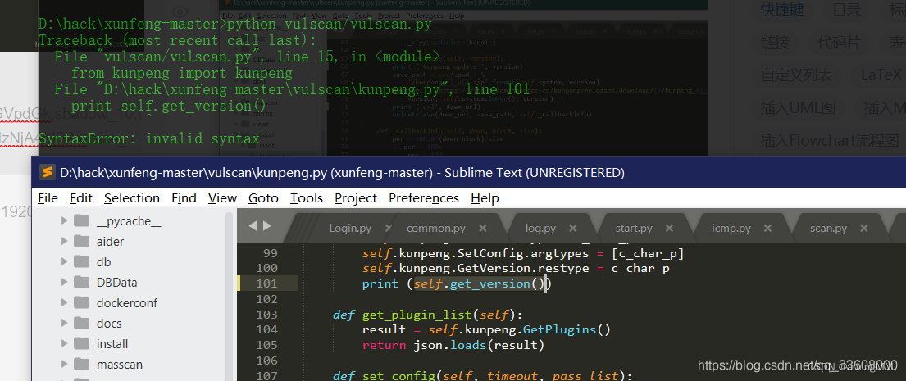Expand the db folder arrow
The width and height of the screenshot is (906, 381).
[x=64, y=262]
